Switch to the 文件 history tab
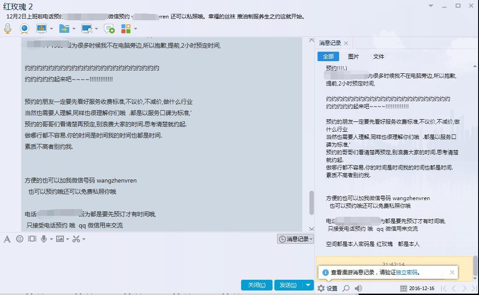 pyautogui.click(x=379, y=57)
